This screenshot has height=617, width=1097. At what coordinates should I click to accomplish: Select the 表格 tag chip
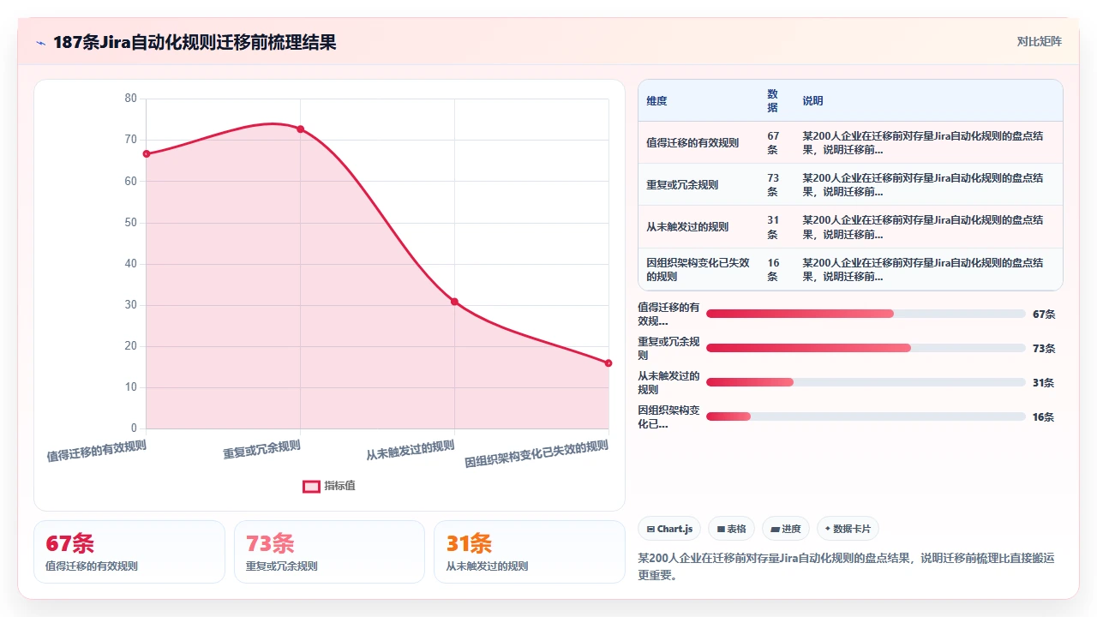(731, 529)
